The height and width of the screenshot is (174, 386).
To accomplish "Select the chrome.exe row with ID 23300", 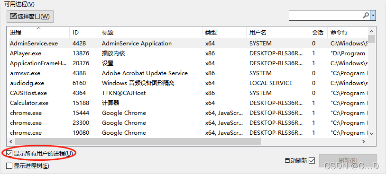I will tap(188, 123).
